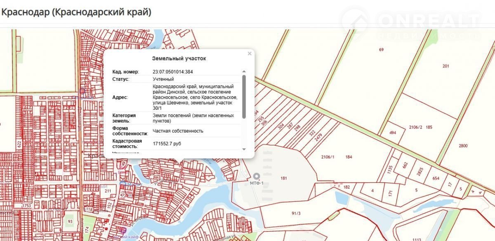Screen dimensions: 495x241
Task: Pick parcel 2800 on the map
Action: tap(463, 146)
